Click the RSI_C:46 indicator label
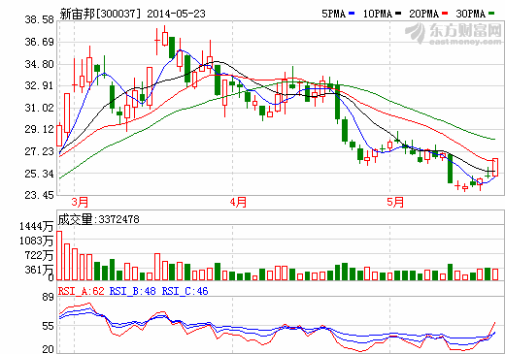 click(x=185, y=291)
